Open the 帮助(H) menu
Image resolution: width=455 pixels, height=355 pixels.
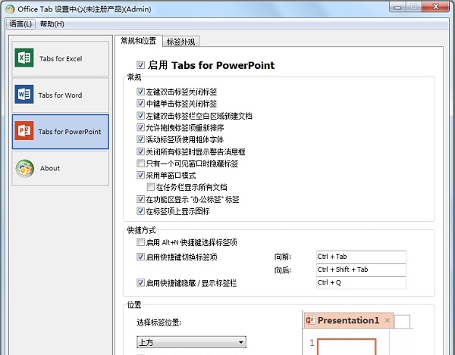52,23
